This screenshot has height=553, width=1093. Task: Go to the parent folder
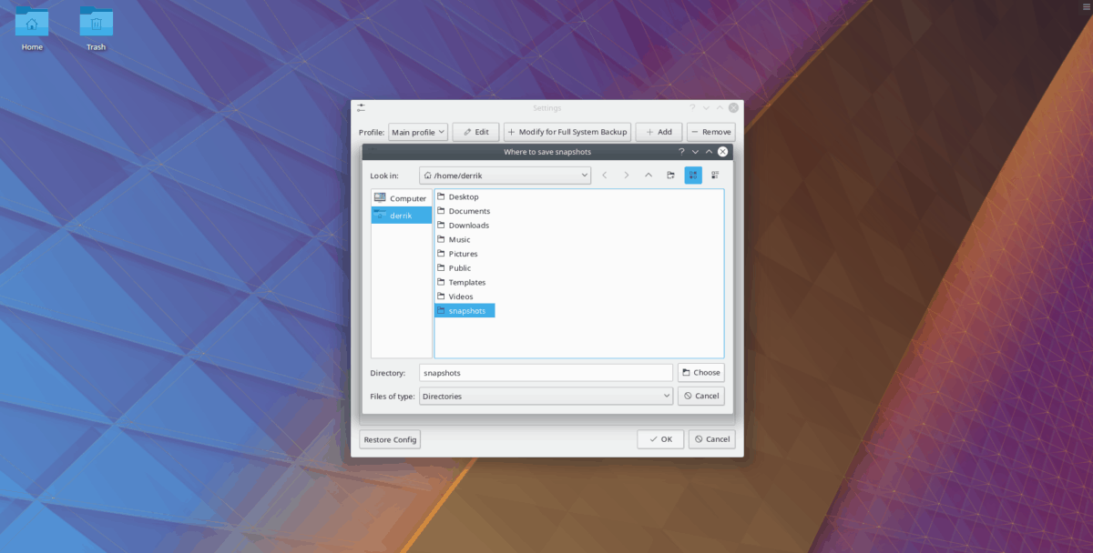[649, 175]
